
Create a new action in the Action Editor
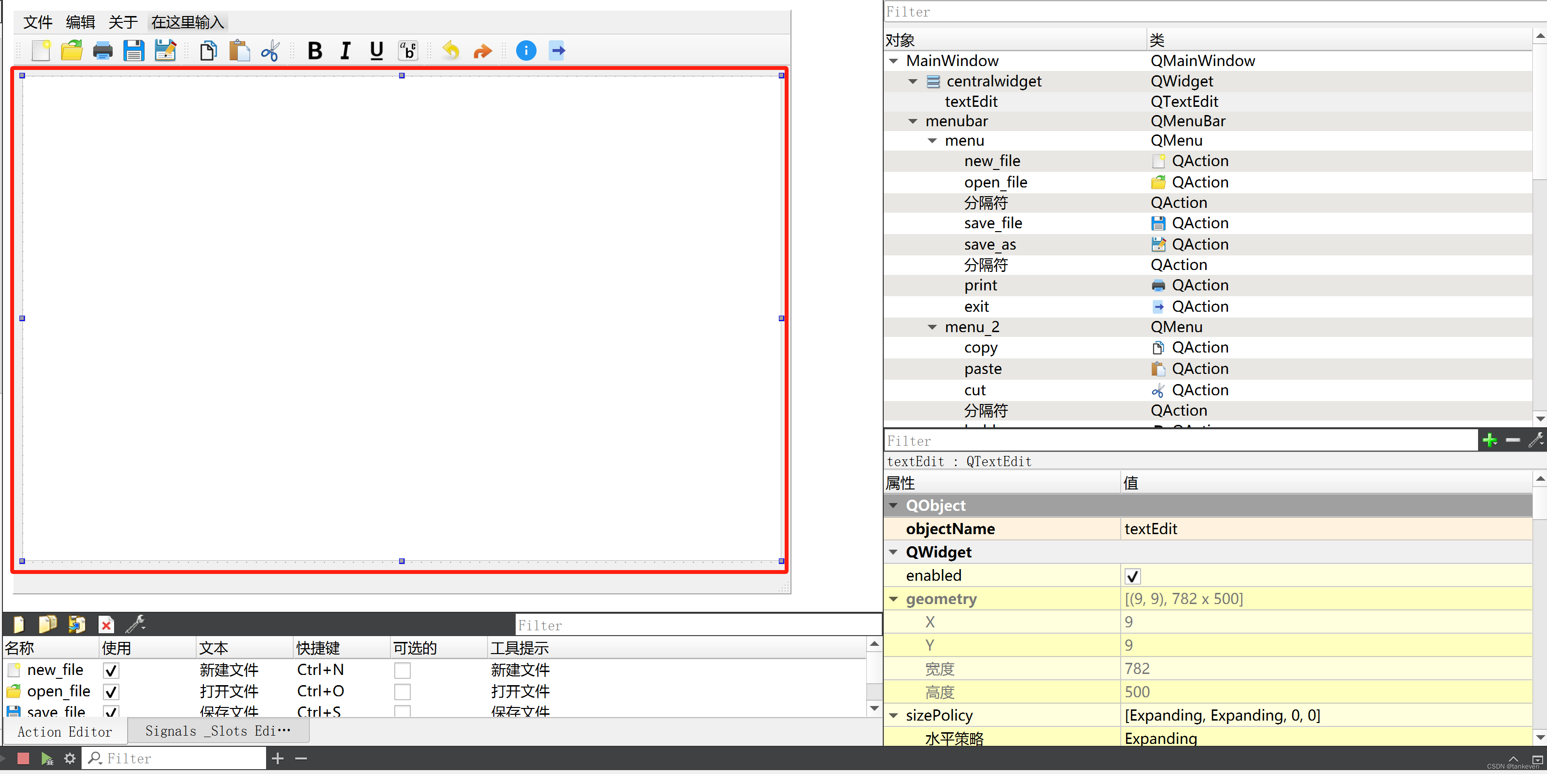click(17, 624)
